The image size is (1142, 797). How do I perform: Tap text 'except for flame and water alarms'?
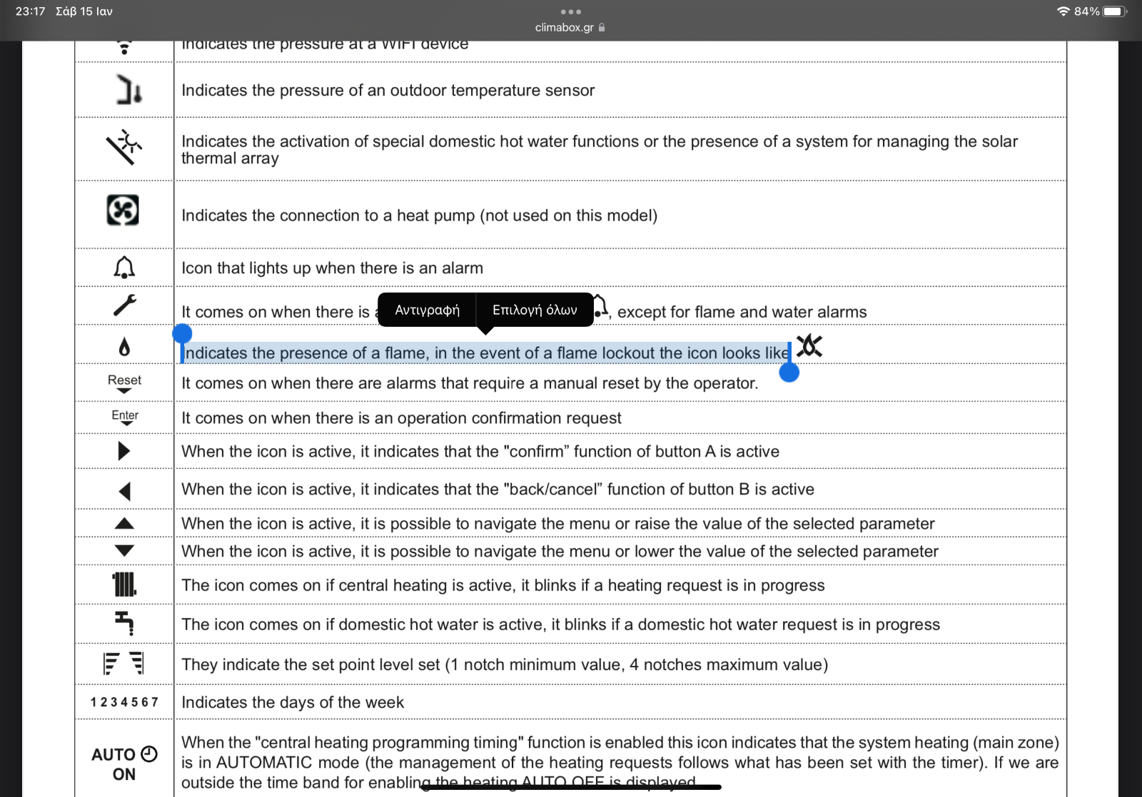coord(742,312)
